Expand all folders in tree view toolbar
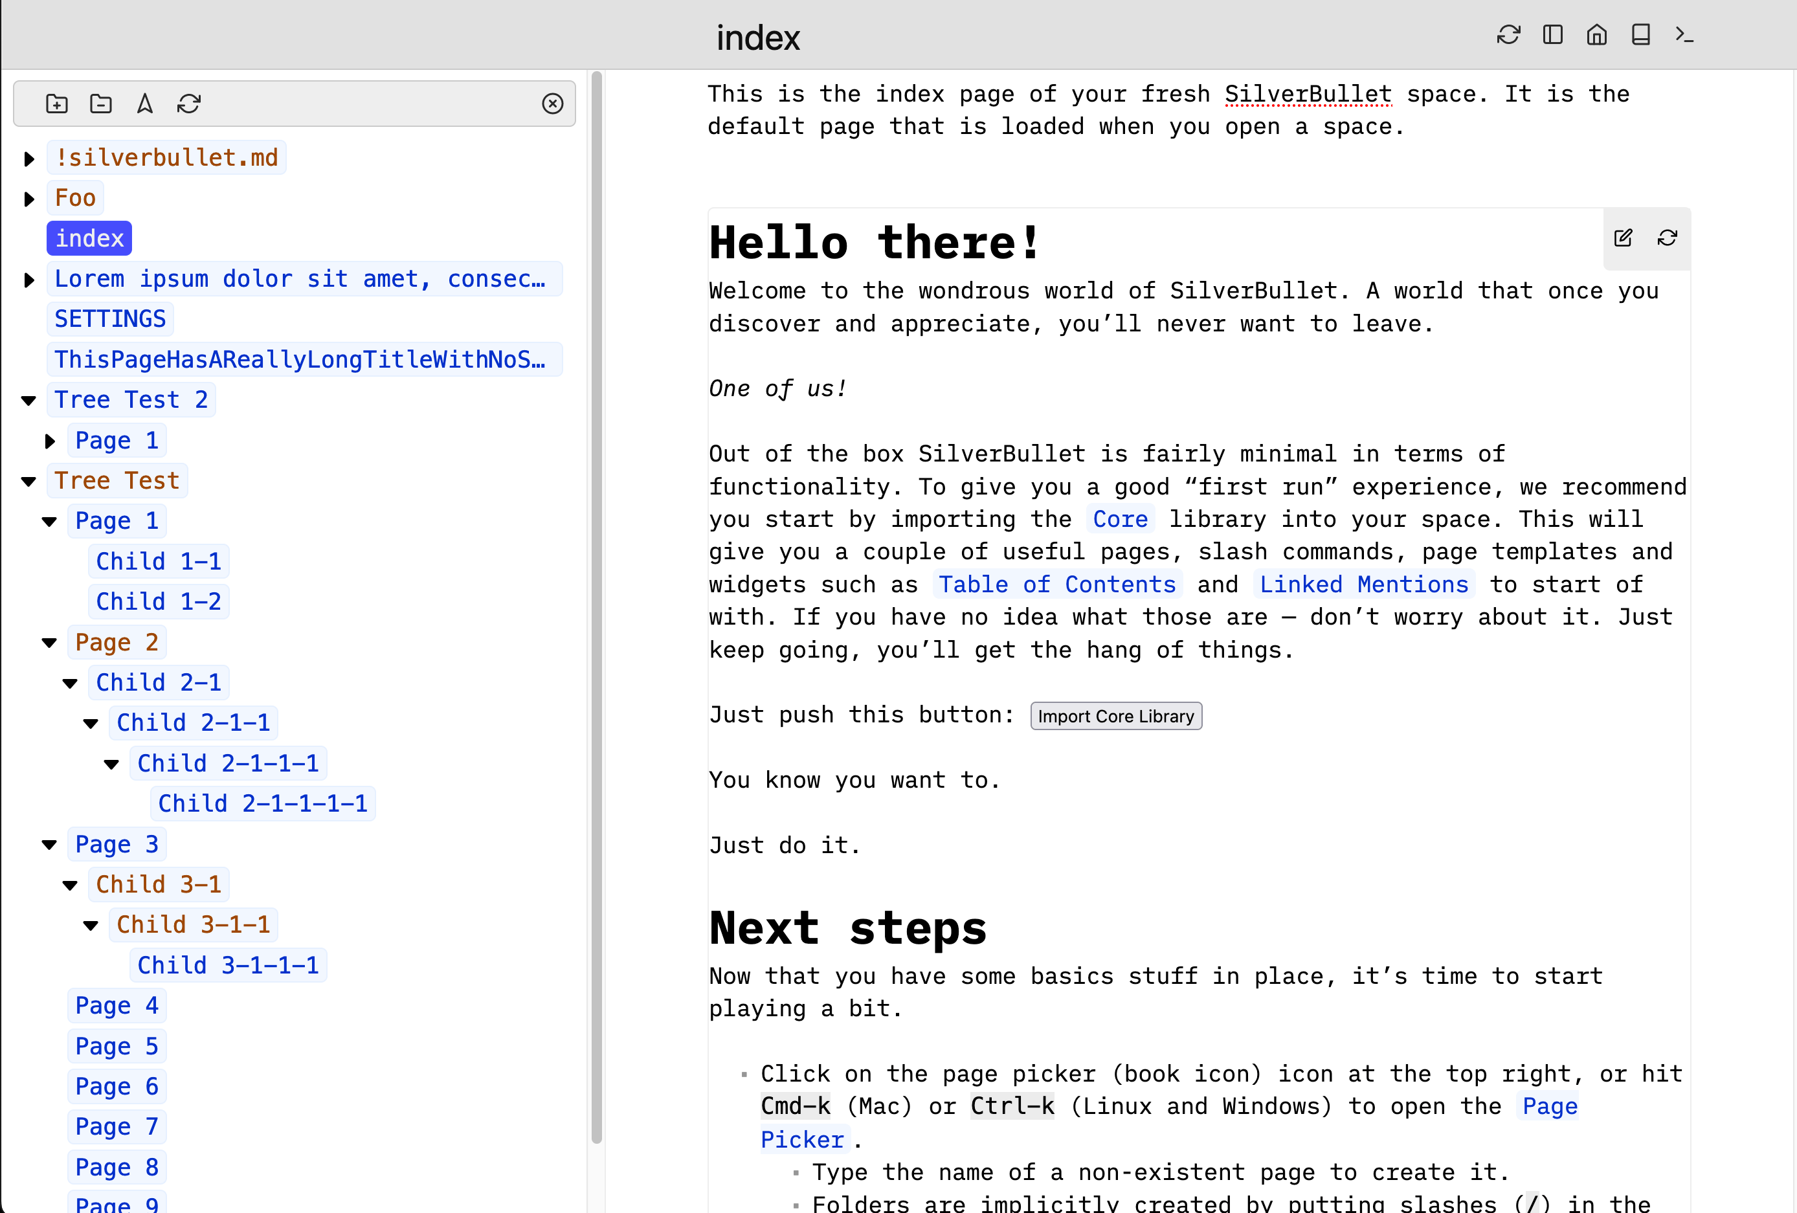The height and width of the screenshot is (1213, 1797). [56, 104]
